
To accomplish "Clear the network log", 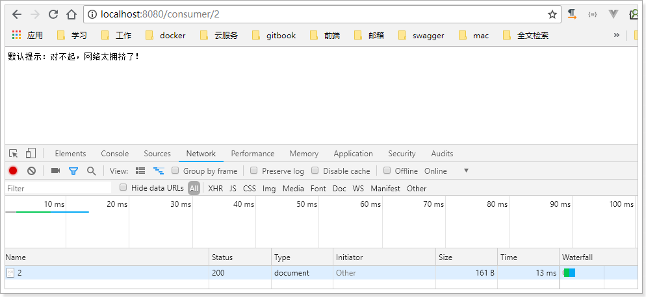I will (x=31, y=171).
